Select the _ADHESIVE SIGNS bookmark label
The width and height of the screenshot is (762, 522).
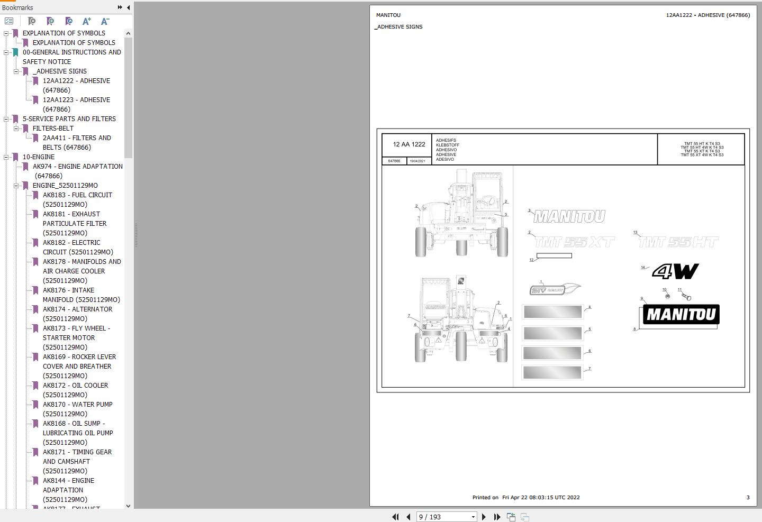[59, 71]
